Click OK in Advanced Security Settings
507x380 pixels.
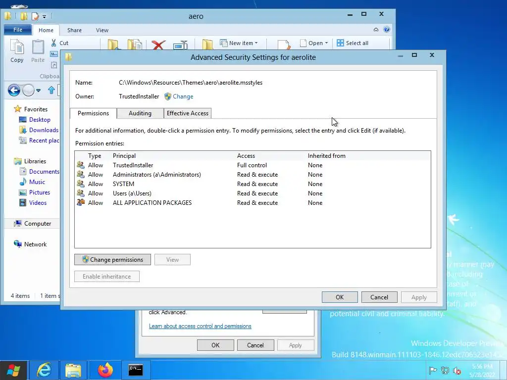click(340, 297)
